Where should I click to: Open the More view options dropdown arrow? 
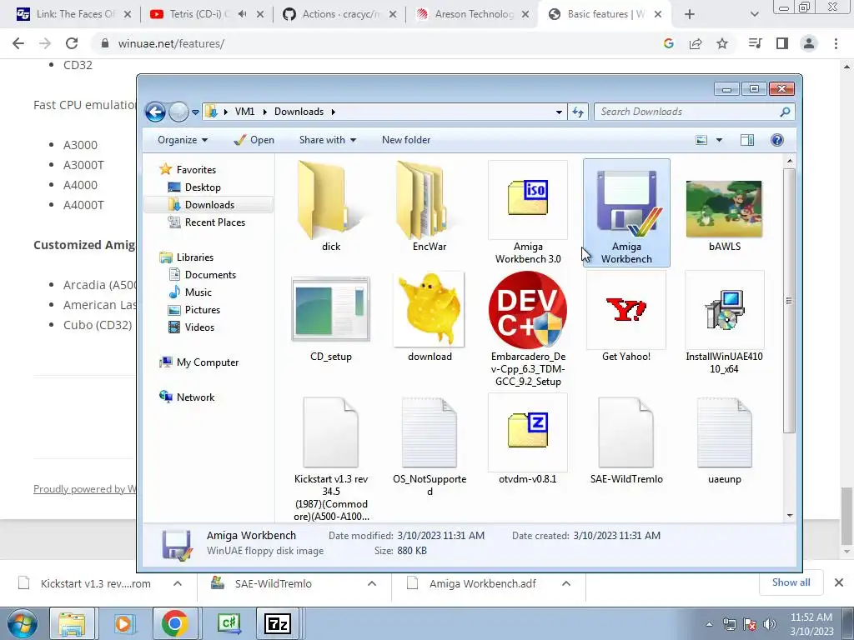pos(719,140)
